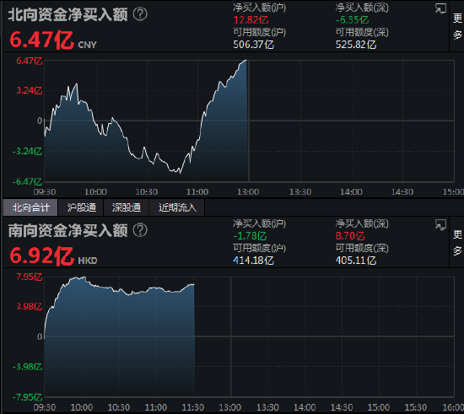Select the 北向合计 tab

[x=30, y=207]
